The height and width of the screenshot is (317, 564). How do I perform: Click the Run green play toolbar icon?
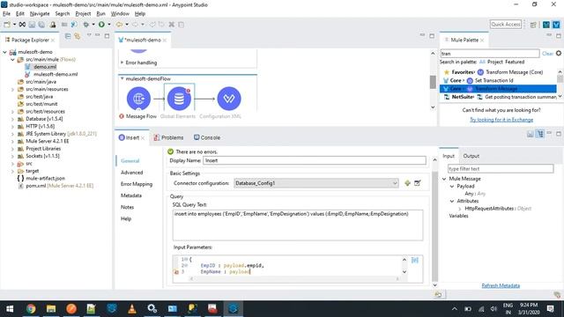[102, 25]
